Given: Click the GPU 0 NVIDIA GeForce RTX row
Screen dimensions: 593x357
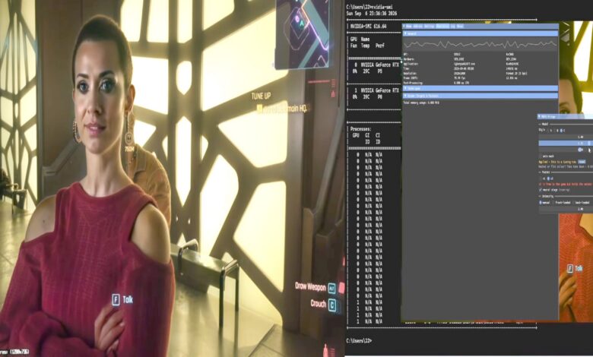Looking at the screenshot, I should click(x=376, y=65).
